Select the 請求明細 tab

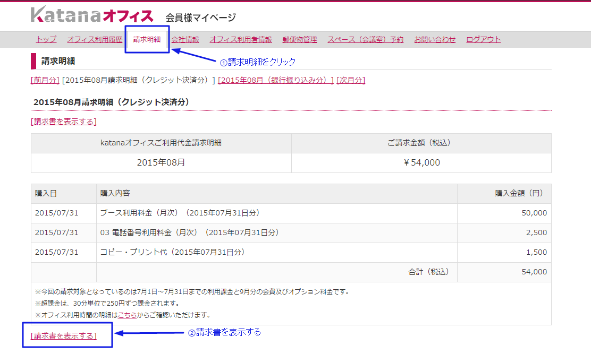(x=147, y=39)
